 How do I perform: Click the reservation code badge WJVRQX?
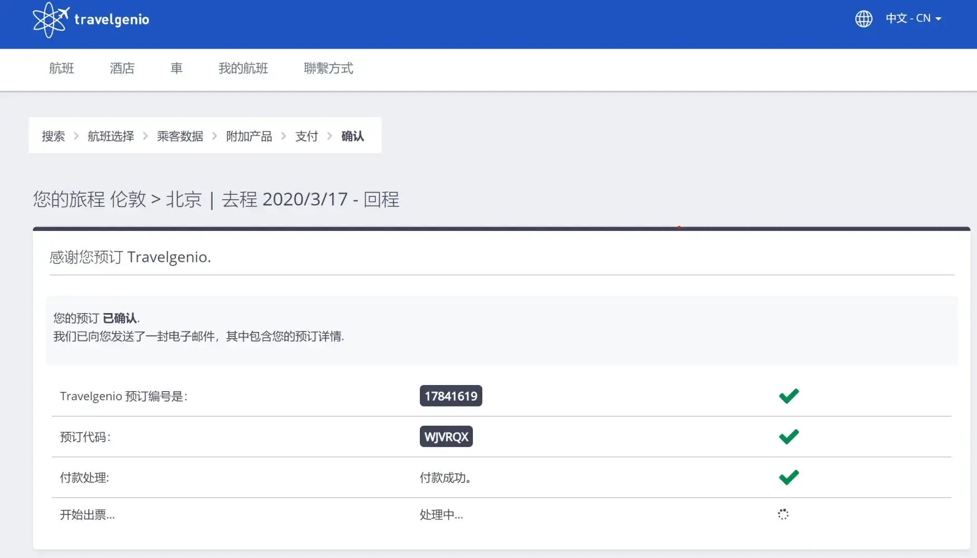[x=446, y=437]
